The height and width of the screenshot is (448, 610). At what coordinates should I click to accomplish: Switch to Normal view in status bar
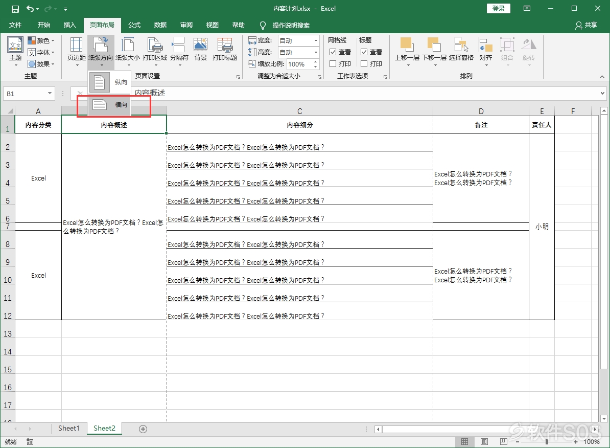pos(464,441)
